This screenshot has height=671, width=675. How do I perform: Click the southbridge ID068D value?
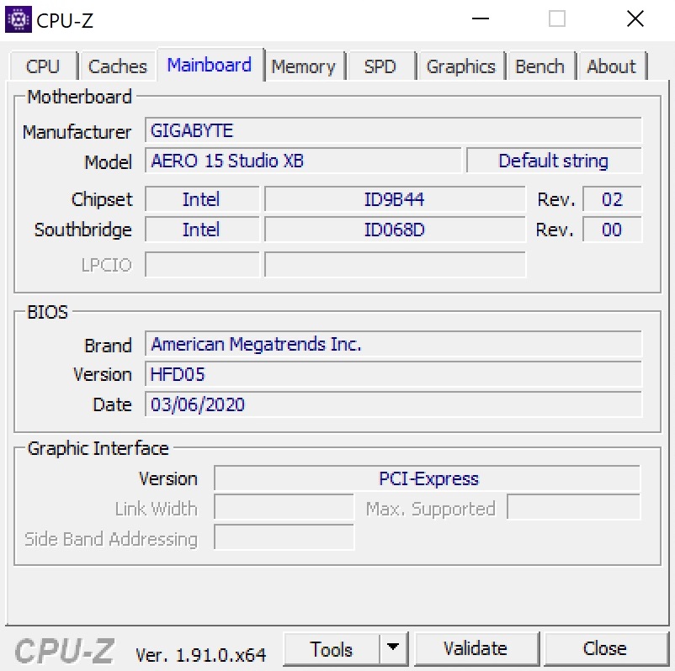coord(395,230)
